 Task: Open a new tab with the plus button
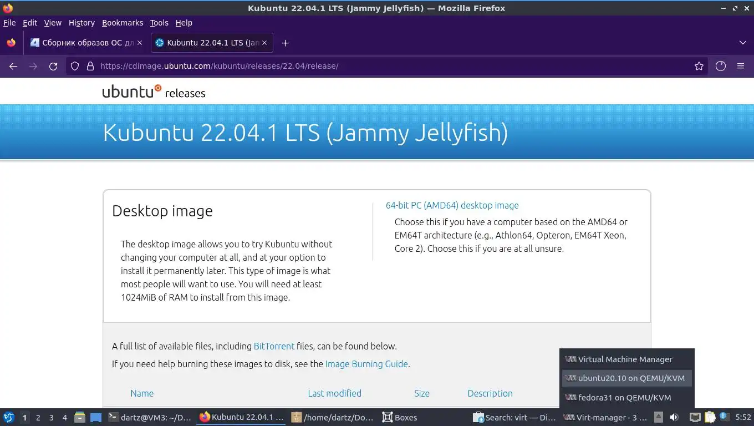[285, 43]
